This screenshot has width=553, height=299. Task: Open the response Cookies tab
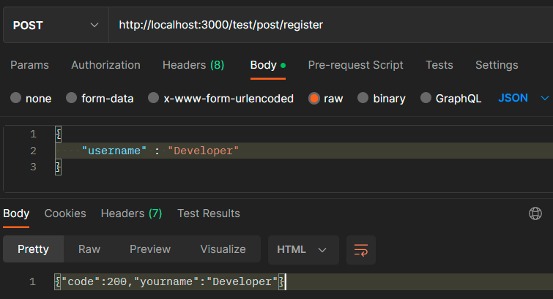65,213
